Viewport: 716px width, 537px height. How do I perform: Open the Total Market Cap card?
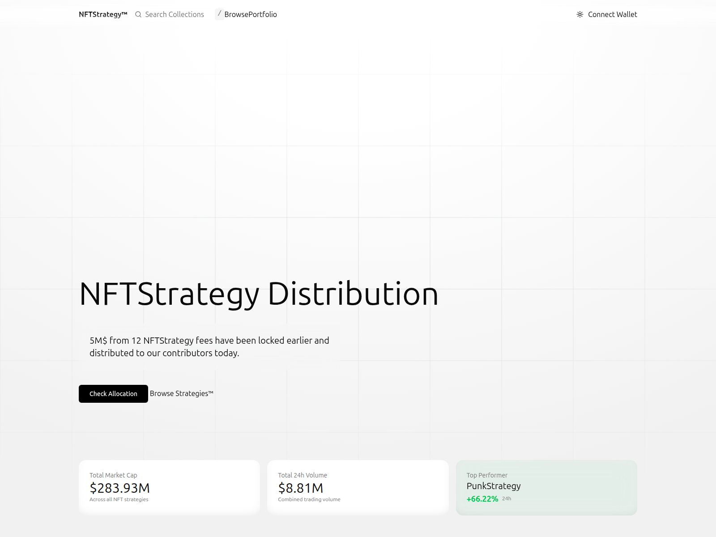tap(169, 486)
